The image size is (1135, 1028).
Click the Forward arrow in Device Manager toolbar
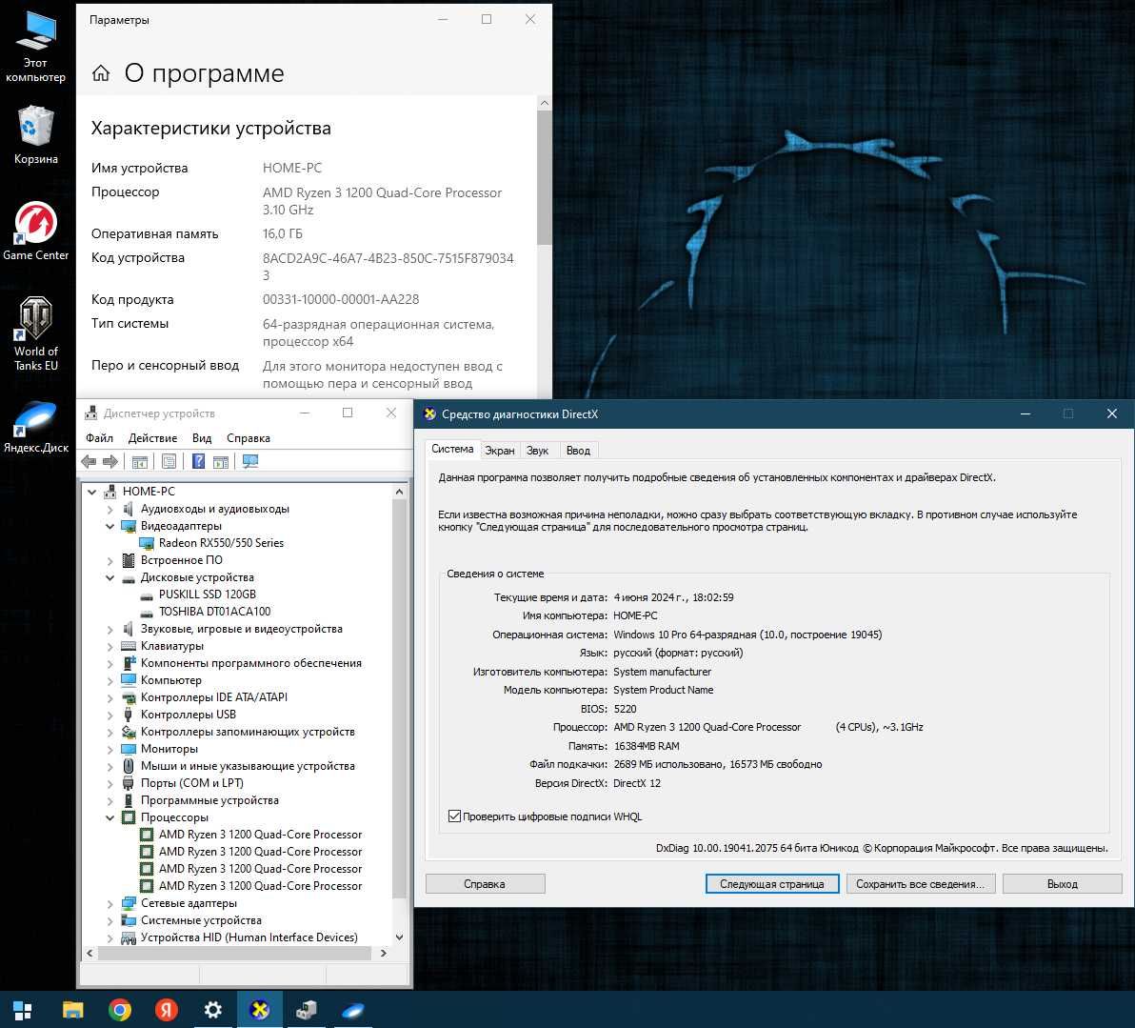pyautogui.click(x=110, y=461)
